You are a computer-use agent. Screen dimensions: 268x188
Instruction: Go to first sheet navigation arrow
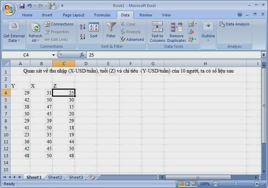coord(5,177)
